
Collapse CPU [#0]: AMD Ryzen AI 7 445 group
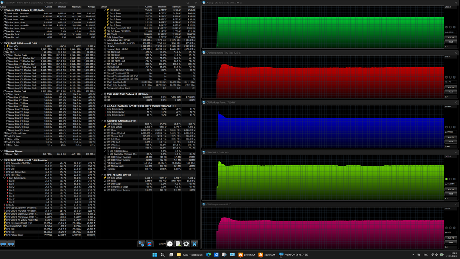2,43
